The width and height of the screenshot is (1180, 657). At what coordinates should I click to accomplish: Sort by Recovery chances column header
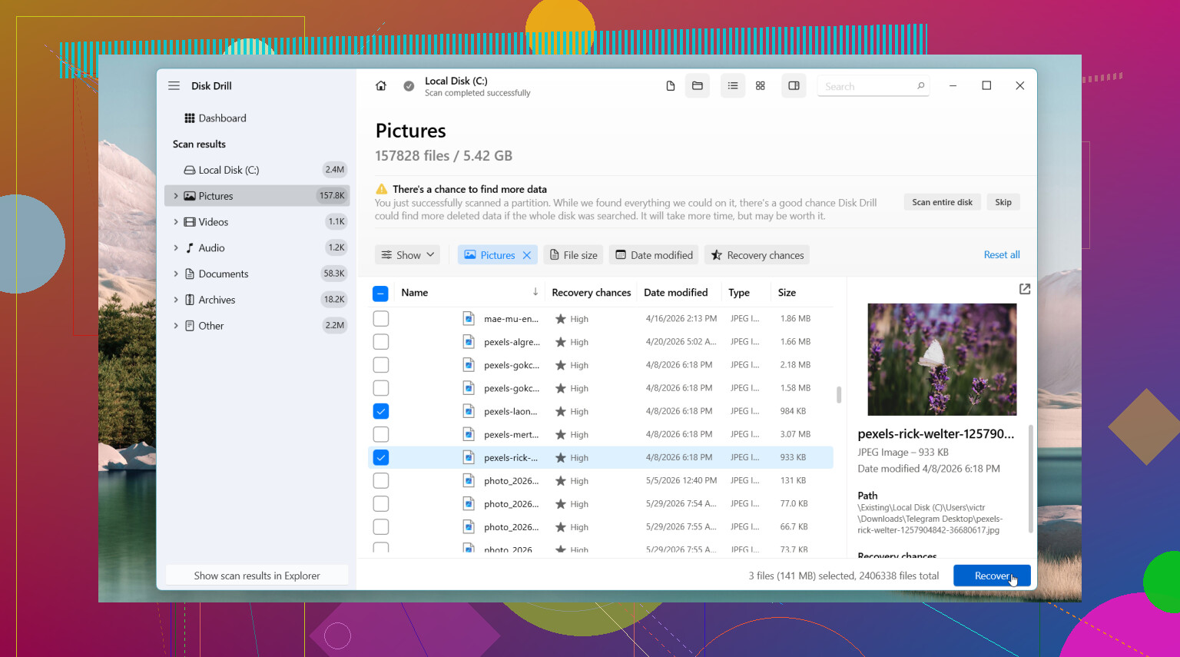tap(592, 293)
